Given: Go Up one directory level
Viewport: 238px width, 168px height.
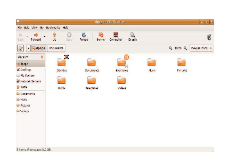Looking at the screenshot, I should (x=54, y=36).
